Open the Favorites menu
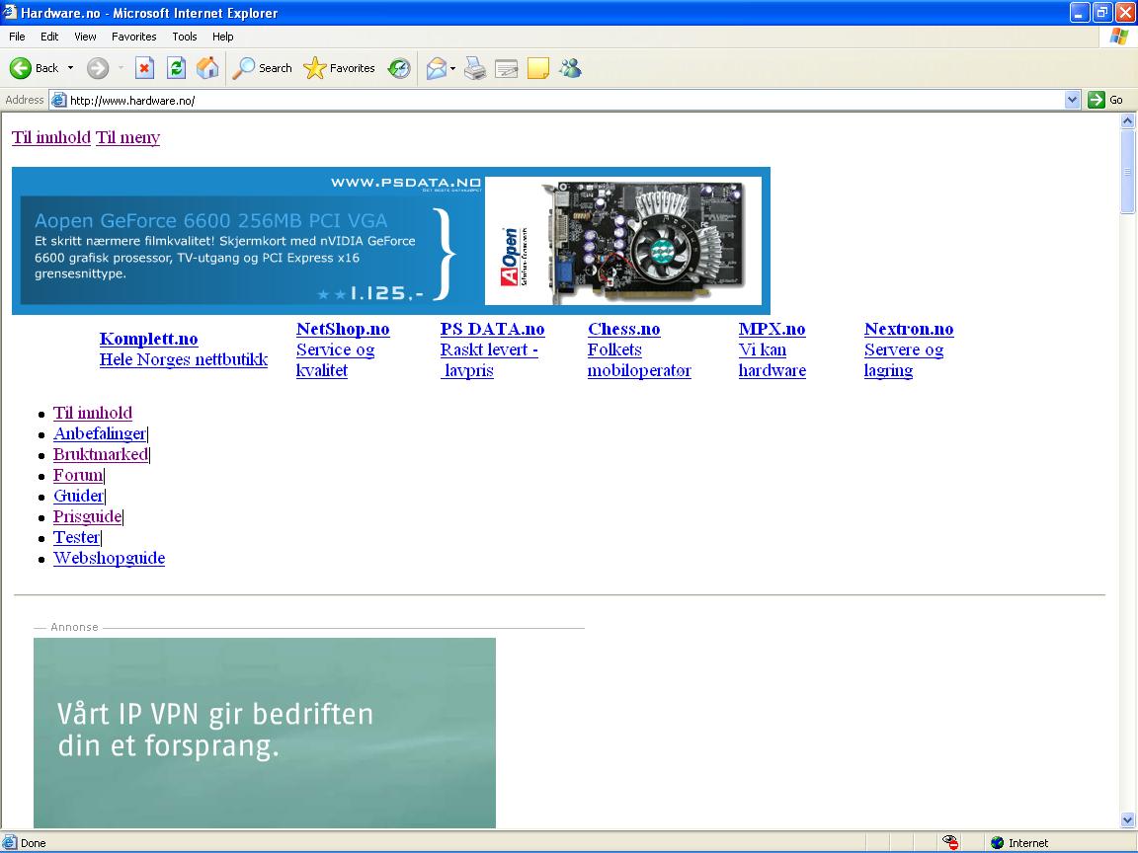The height and width of the screenshot is (853, 1138). point(133,37)
